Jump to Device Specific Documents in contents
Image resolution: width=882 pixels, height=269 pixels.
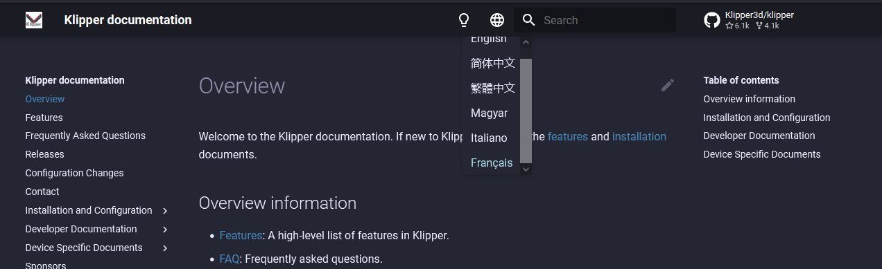click(x=761, y=154)
